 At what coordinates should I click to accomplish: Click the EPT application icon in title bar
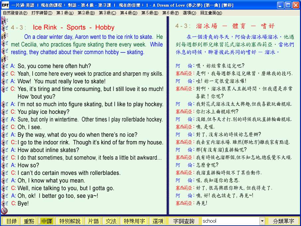(x=5, y=5)
